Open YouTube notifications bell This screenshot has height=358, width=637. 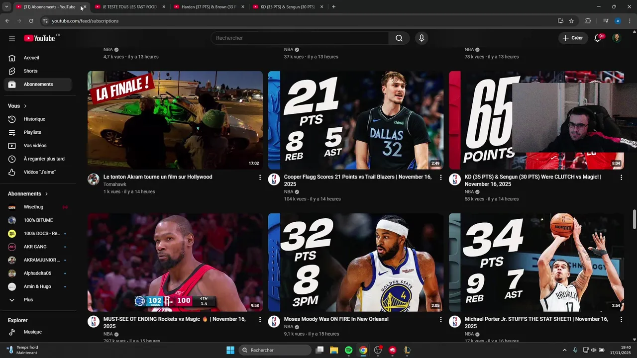pos(598,38)
